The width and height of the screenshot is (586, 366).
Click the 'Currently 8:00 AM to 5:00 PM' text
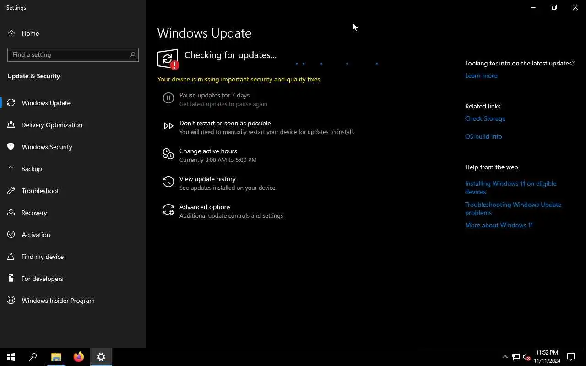[218, 160]
